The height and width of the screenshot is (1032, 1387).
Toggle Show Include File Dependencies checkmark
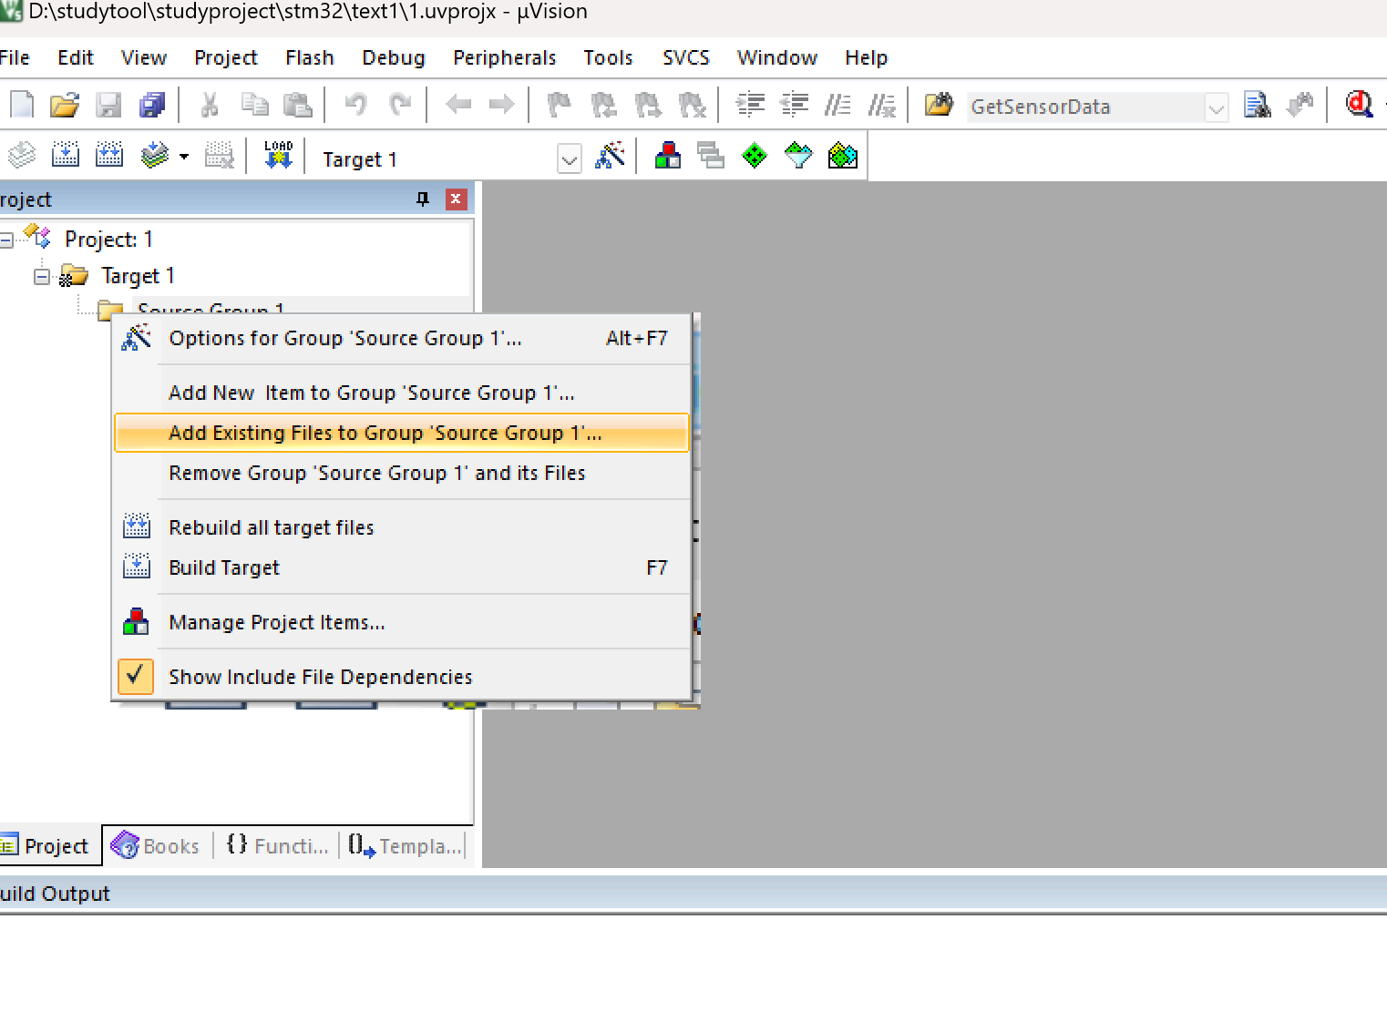[x=135, y=677]
